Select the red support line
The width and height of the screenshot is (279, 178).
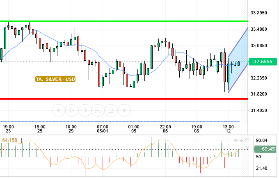[x=124, y=99]
